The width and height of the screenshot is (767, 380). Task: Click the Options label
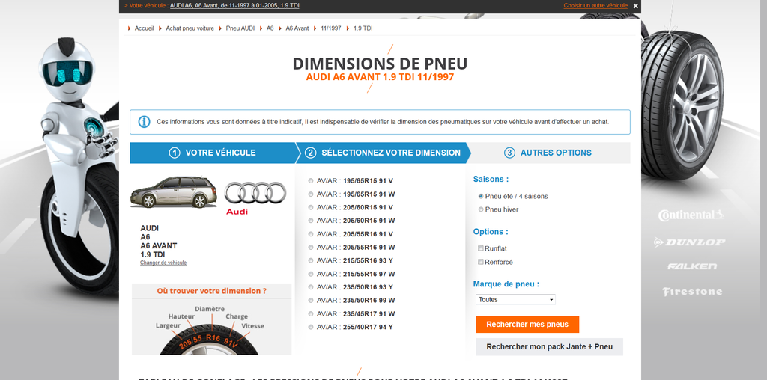491,232
